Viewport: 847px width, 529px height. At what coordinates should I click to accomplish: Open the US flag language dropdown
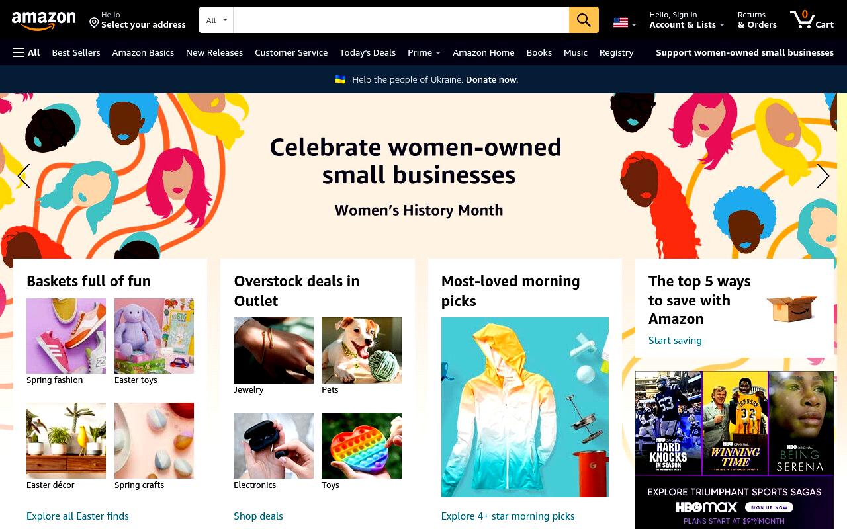625,23
